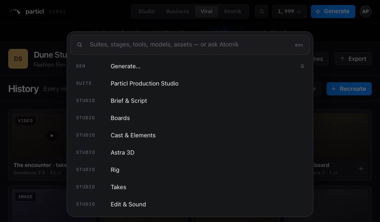Open the Takes studio stage
The height and width of the screenshot is (222, 380).
(190, 187)
